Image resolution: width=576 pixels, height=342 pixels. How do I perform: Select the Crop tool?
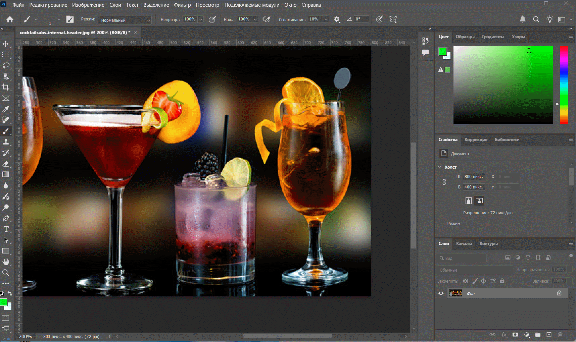6,87
